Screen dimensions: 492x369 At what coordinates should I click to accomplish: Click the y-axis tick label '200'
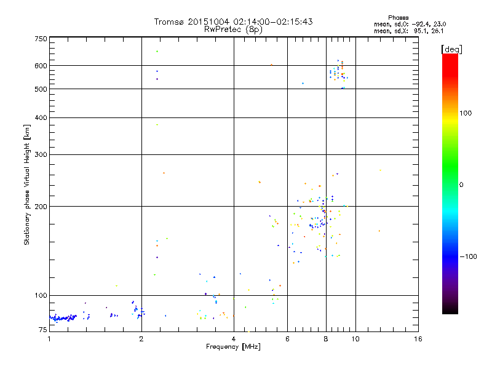click(x=41, y=207)
